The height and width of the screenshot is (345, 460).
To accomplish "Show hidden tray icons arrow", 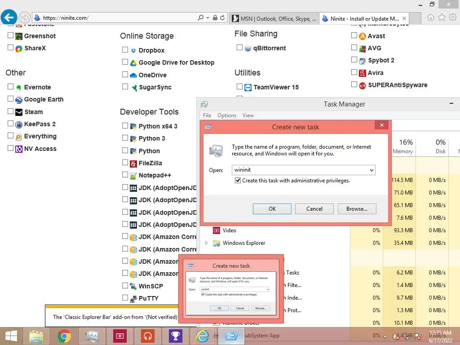I will 385,336.
